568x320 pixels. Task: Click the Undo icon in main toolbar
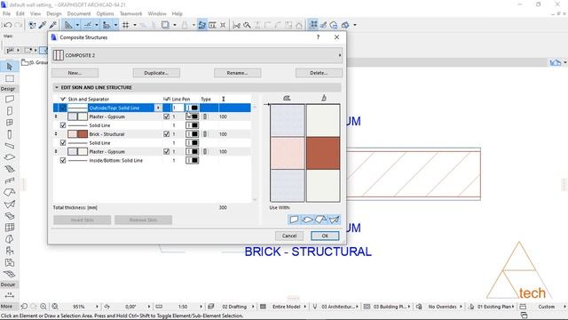click(7, 25)
